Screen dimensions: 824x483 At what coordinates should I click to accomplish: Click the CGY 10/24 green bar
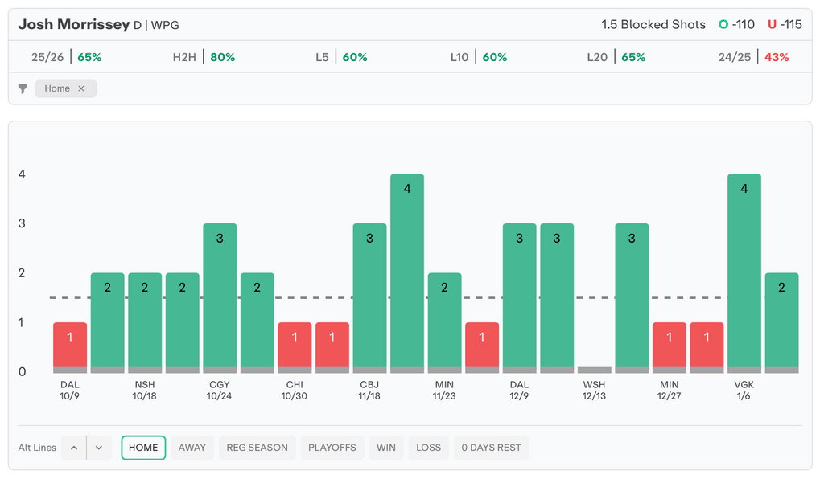[x=220, y=297]
